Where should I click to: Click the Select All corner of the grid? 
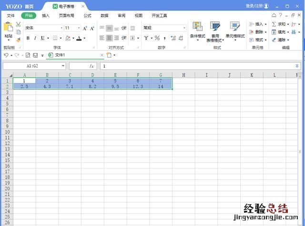click(x=7, y=75)
